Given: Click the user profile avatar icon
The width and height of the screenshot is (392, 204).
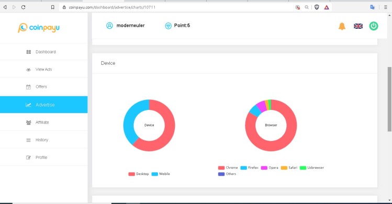Looking at the screenshot, I should click(x=109, y=26).
